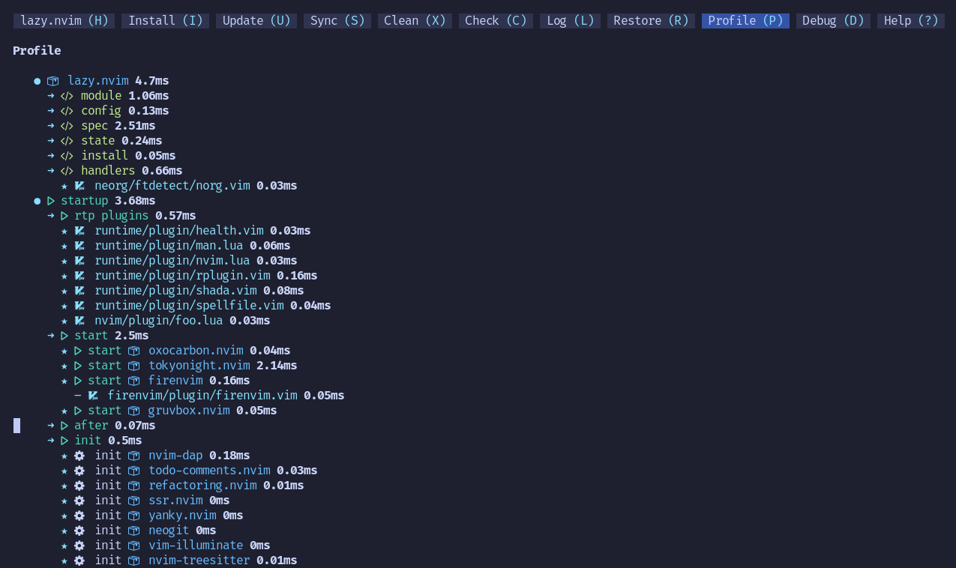The width and height of the screenshot is (956, 568).
Task: Expand the after 0.07ms entry
Action: pos(91,426)
